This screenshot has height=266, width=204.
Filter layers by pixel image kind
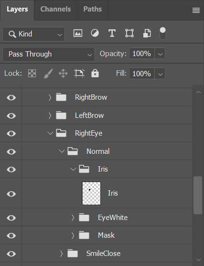[78, 33]
